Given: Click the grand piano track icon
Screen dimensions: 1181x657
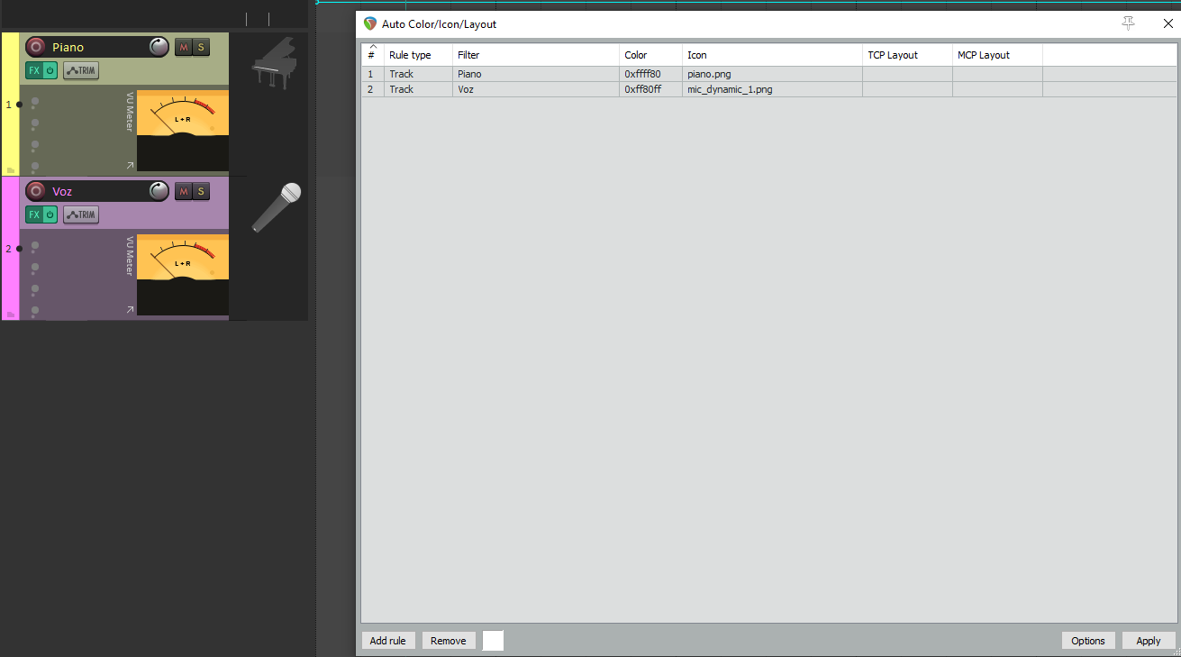Looking at the screenshot, I should [274, 63].
